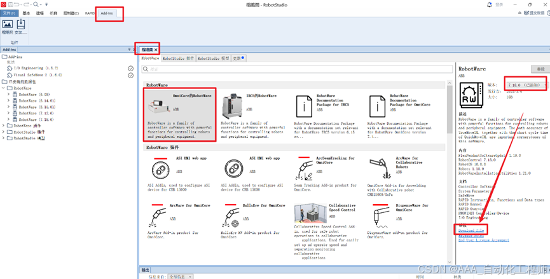Open the 缩略图 gallery ribbon icon
Image resolution: width=550 pixels, height=279 pixels.
pyautogui.click(x=8, y=24)
